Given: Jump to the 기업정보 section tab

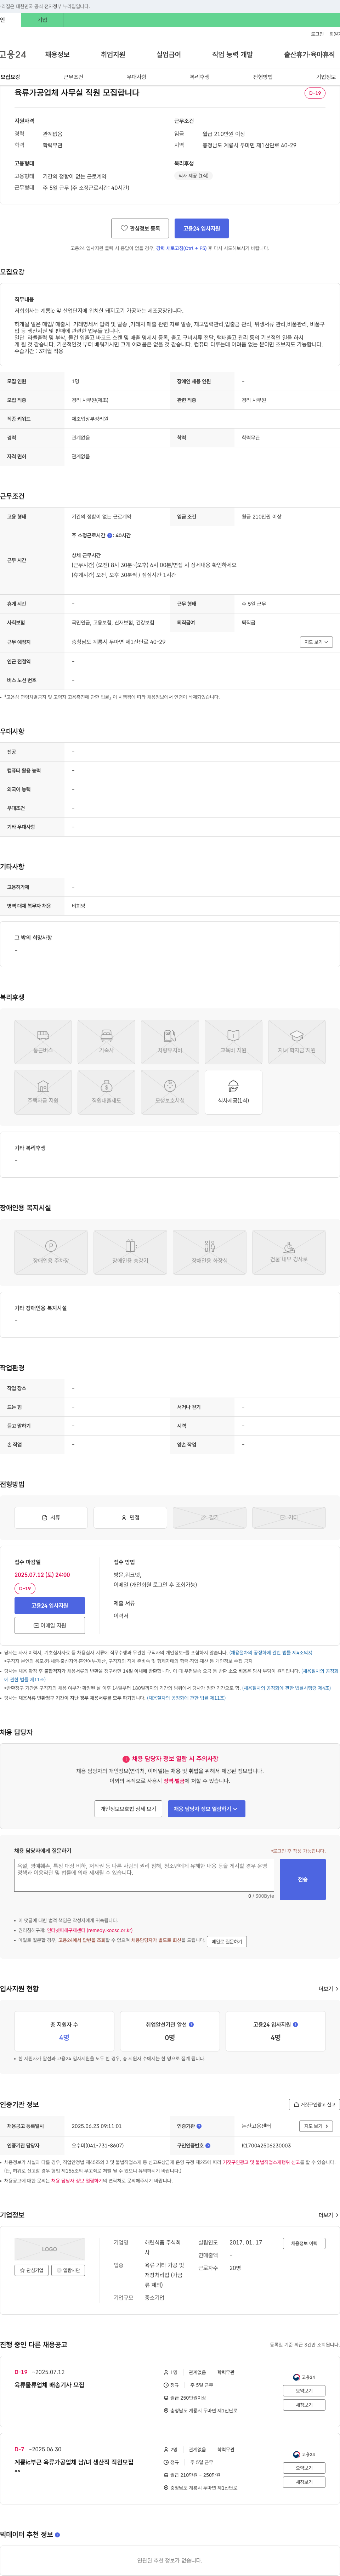Looking at the screenshot, I should [x=326, y=77].
